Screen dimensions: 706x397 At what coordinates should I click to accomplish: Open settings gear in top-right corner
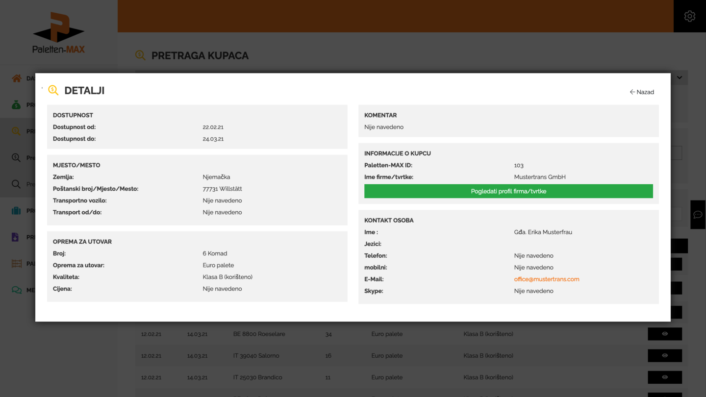[689, 16]
